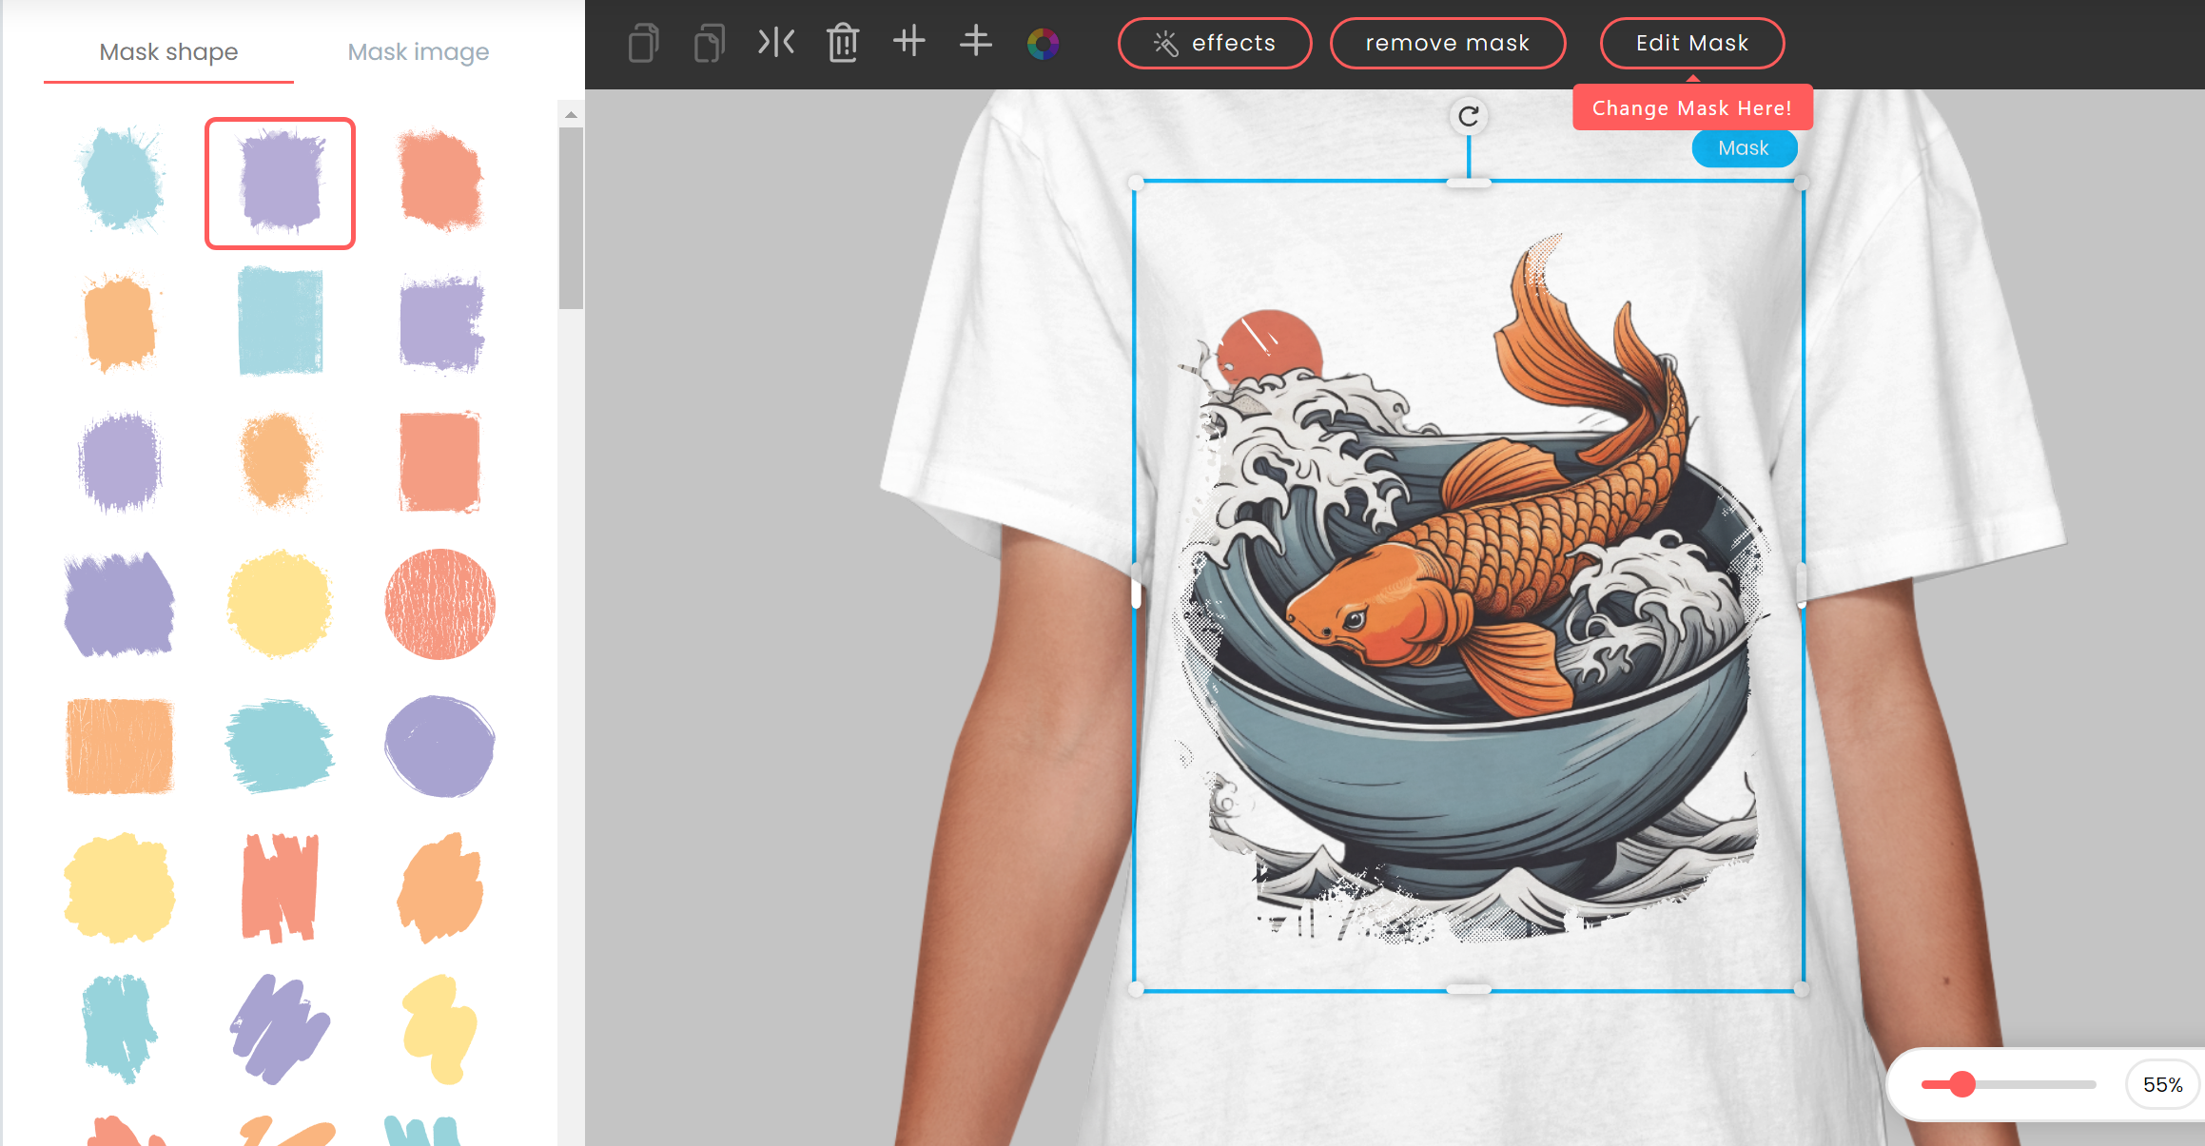Click the right middle handle of the selection

(x=1801, y=586)
